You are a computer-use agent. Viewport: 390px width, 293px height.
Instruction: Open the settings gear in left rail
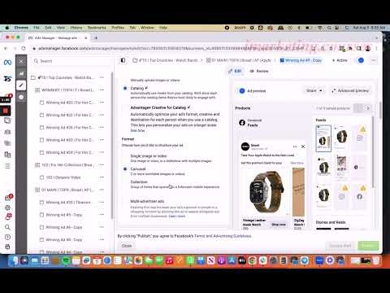7,208
